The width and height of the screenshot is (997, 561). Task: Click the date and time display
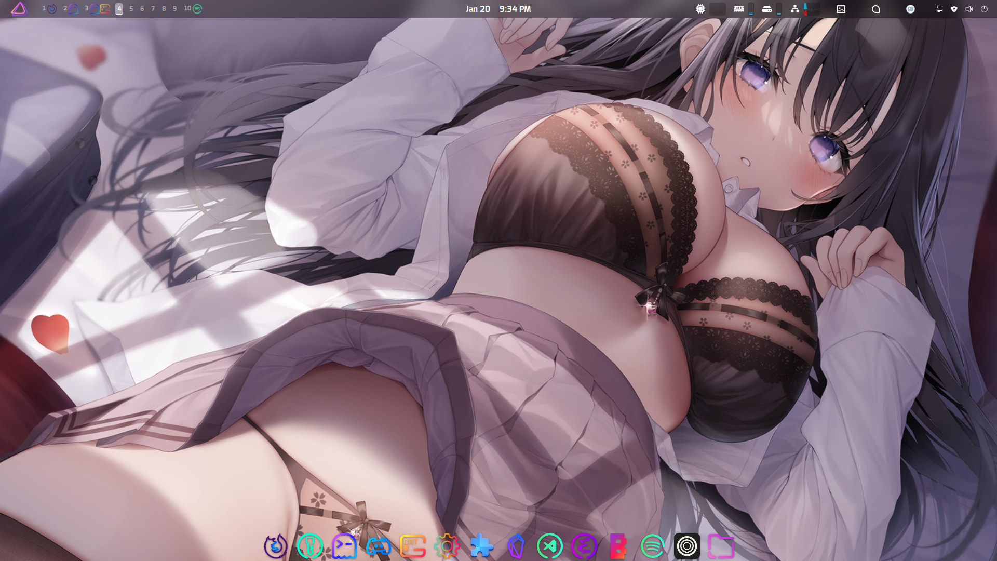[x=497, y=9]
